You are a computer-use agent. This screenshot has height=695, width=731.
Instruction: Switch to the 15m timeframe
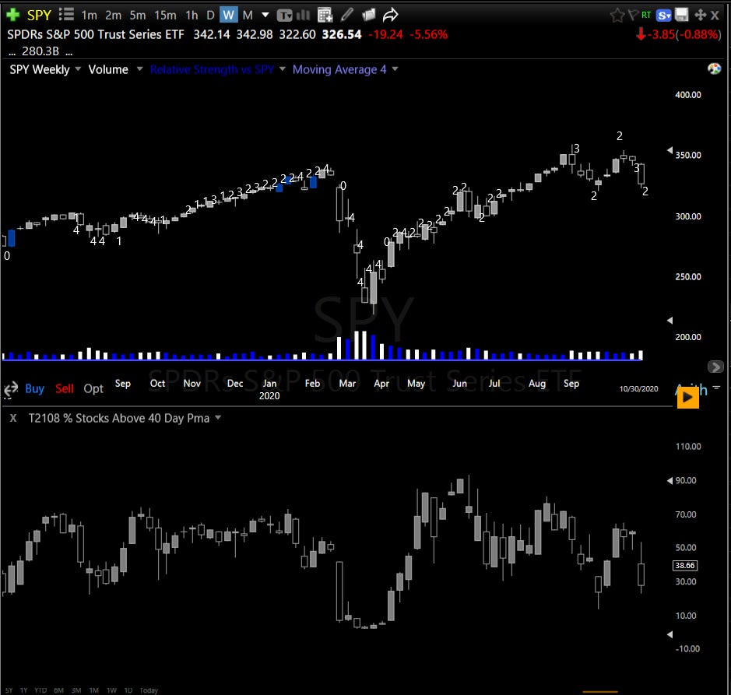(165, 16)
